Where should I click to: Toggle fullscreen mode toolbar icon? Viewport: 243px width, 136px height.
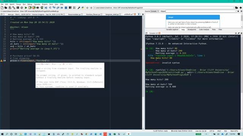click(74, 8)
